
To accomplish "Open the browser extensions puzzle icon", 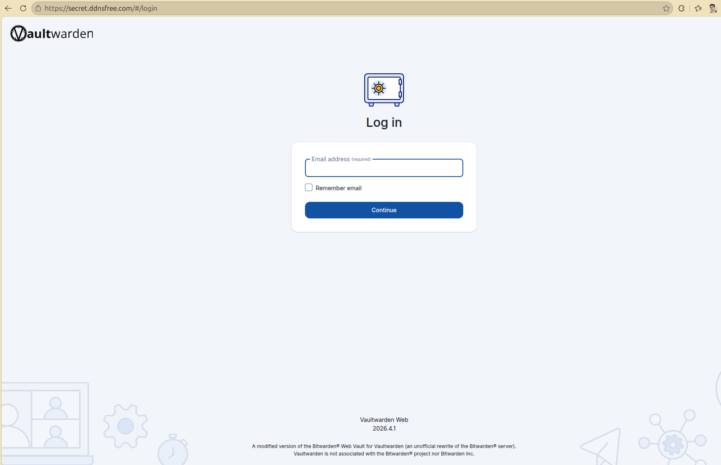I will click(682, 8).
